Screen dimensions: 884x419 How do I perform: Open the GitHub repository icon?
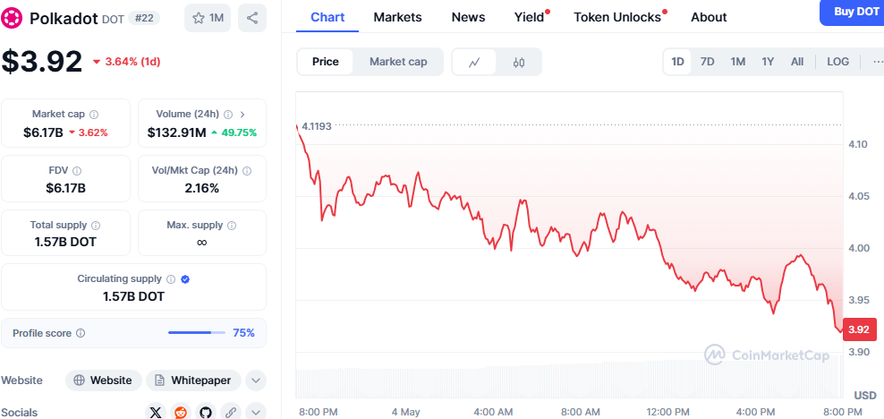point(206,412)
